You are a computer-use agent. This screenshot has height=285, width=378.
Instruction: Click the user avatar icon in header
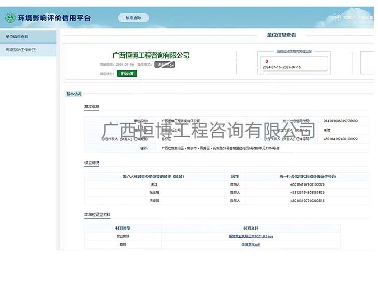point(337,17)
